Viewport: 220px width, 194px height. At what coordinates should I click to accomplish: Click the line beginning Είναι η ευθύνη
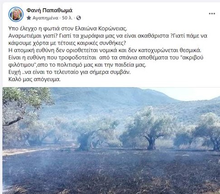(106, 58)
